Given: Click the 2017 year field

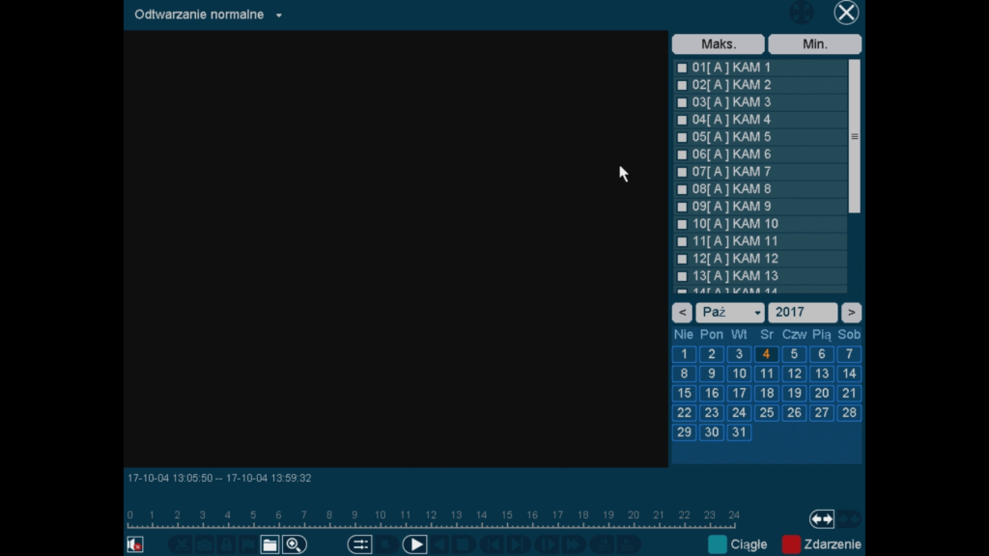Looking at the screenshot, I should click(x=802, y=313).
